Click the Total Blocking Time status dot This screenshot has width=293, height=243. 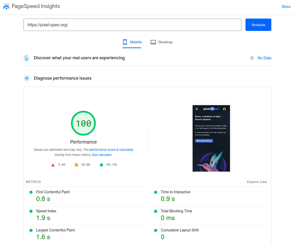coord(155,211)
